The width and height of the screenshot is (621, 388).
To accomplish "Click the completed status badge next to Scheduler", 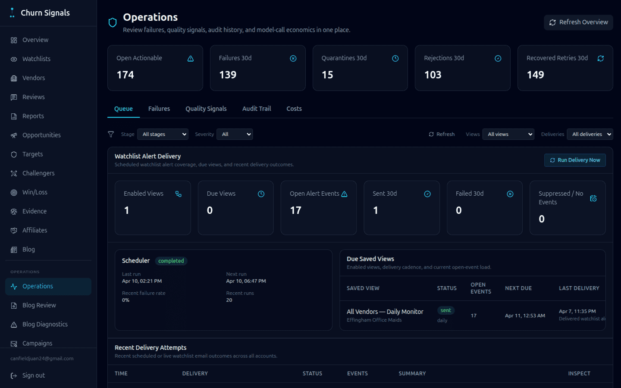I will [x=171, y=261].
